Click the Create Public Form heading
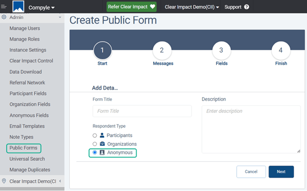The height and width of the screenshot is (191, 307). tap(113, 20)
